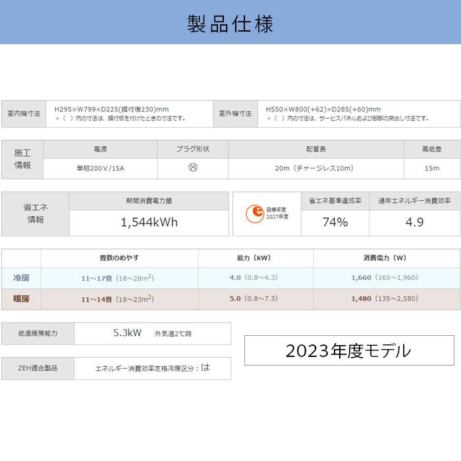
Task: Click the orange energy-saving label mark
Action: (x=255, y=214)
